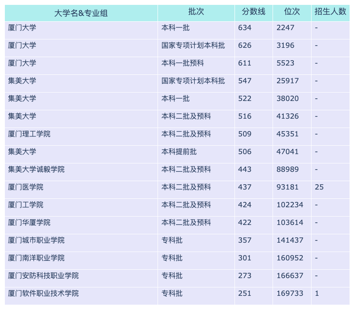Image resolution: width=354 pixels, height=310 pixels.
Task: Select score 626 cell
Action: (x=245, y=46)
